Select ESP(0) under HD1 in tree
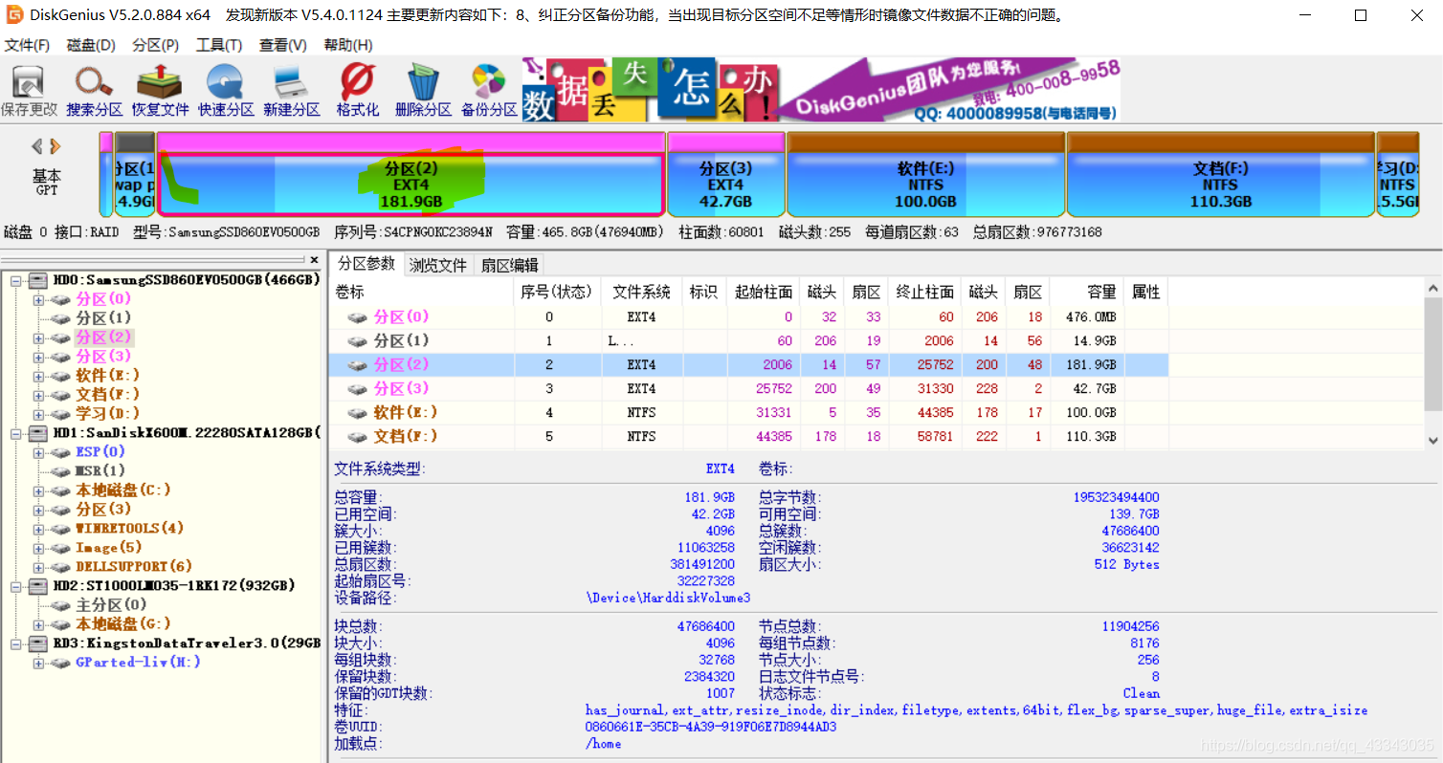Screen dimensions: 1443x763 coord(100,451)
